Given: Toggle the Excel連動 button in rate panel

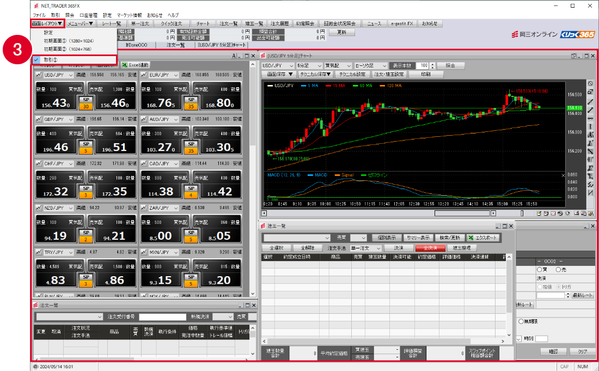Looking at the screenshot, I should click(135, 65).
